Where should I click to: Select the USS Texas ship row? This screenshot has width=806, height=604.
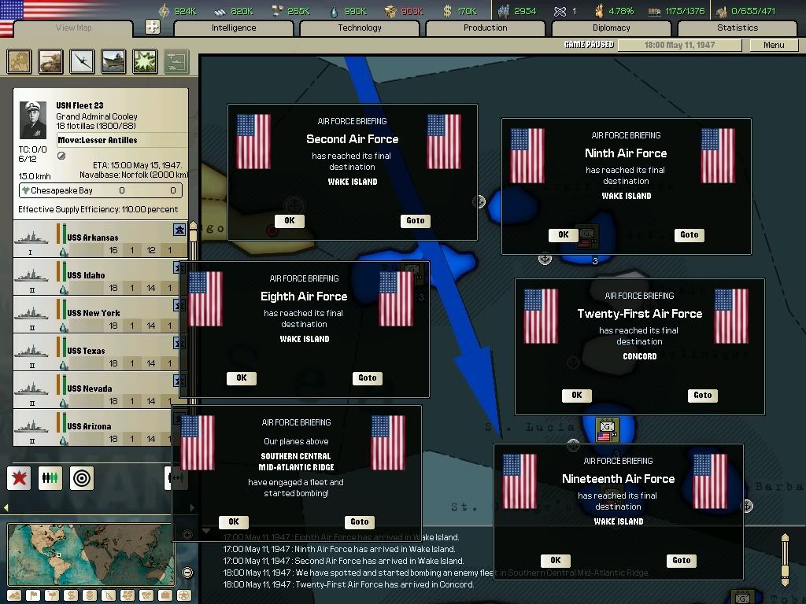pyautogui.click(x=99, y=352)
